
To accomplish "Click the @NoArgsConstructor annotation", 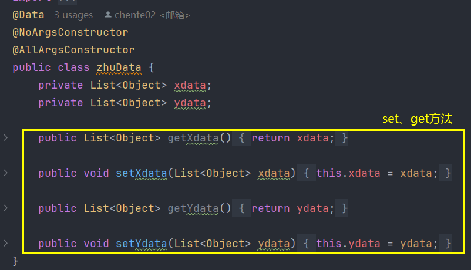I will click(x=70, y=32).
